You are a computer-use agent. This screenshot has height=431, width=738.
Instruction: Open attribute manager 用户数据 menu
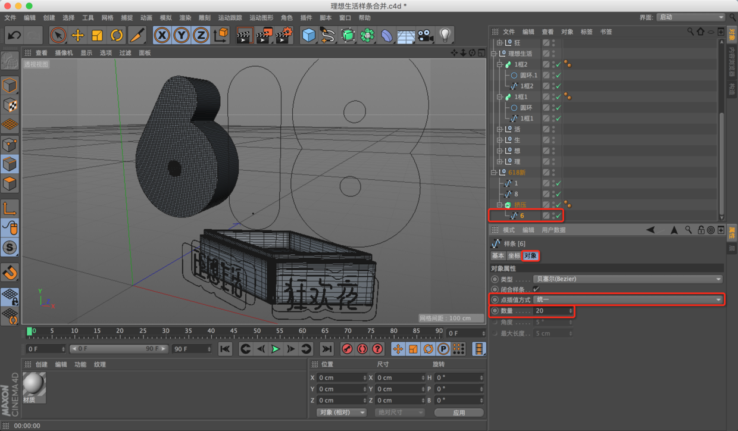point(553,230)
